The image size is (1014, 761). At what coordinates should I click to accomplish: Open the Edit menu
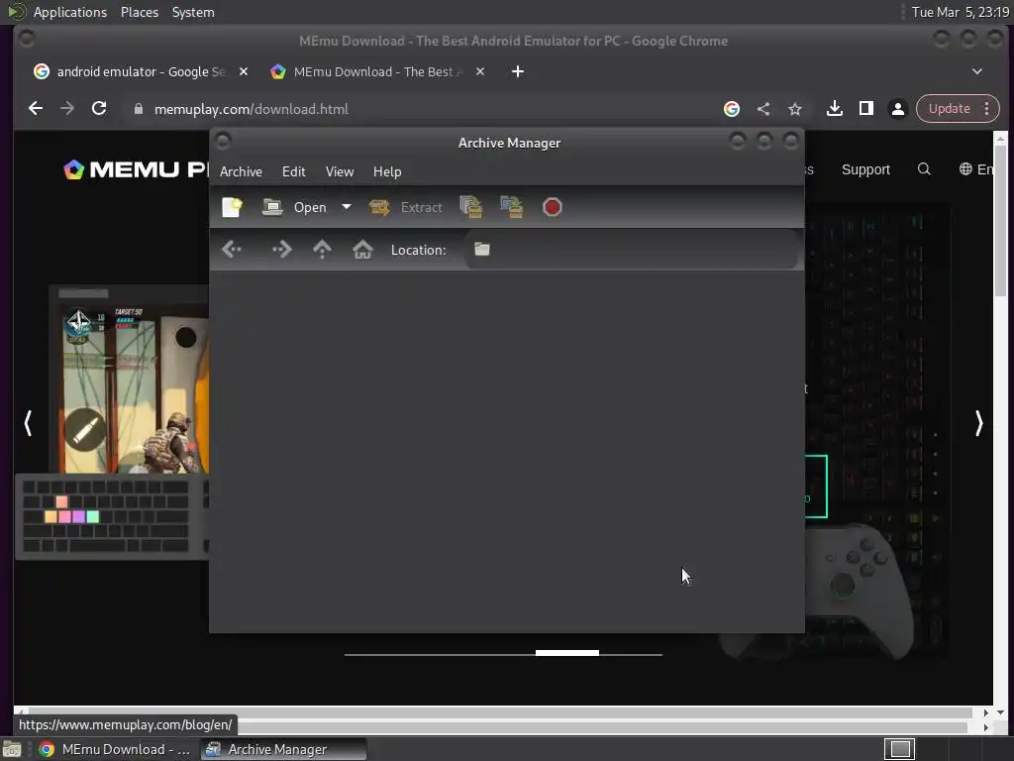(x=293, y=171)
